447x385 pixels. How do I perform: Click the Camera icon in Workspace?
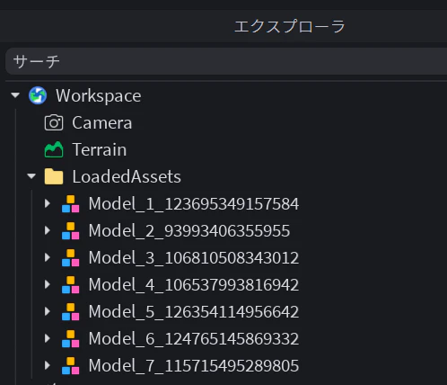[x=54, y=122]
